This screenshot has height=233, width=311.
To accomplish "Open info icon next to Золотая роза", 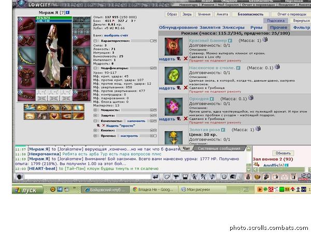I will click(223, 130).
